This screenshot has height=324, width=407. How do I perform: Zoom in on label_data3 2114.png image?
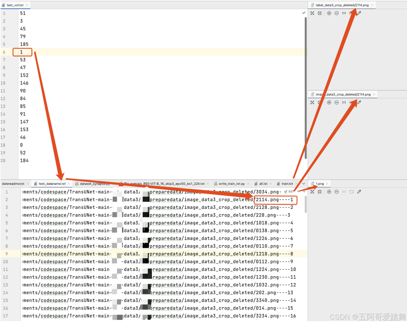[329, 13]
